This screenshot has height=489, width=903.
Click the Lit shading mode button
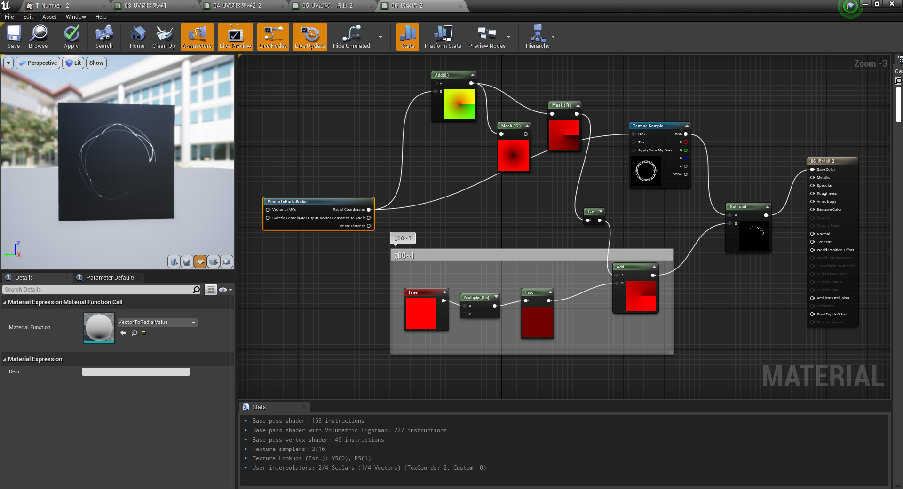(x=73, y=63)
